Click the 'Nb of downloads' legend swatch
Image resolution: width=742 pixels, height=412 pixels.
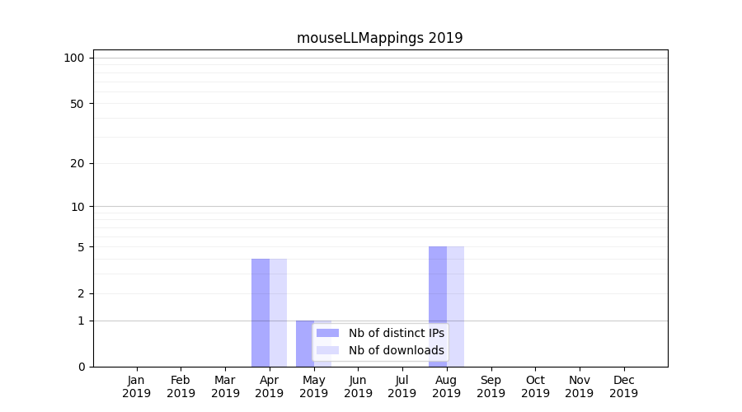point(327,350)
